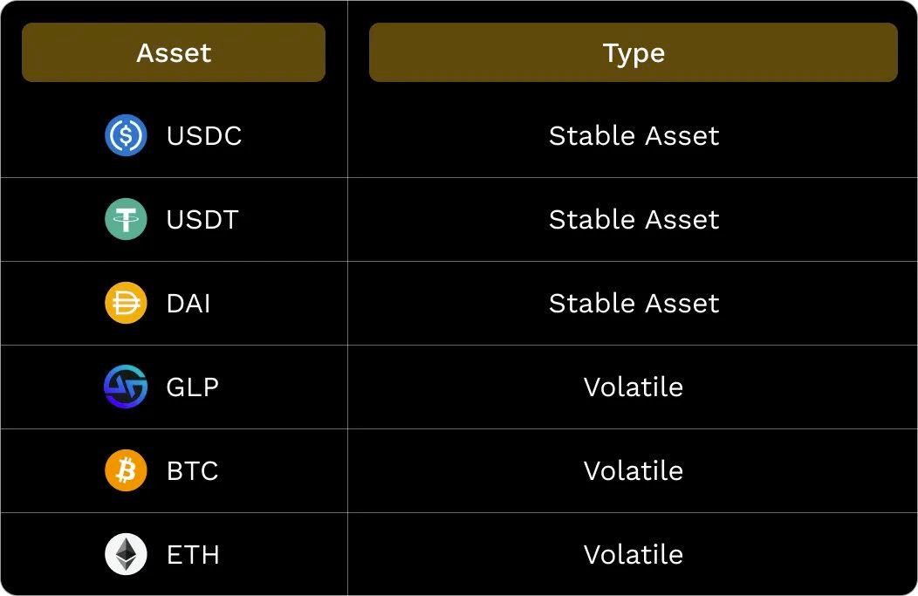Click the yellow DAI coin icon
The height and width of the screenshot is (596, 918).
pyautogui.click(x=126, y=303)
